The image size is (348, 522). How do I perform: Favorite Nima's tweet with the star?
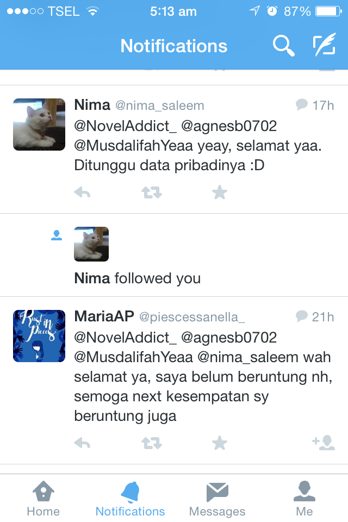click(220, 192)
